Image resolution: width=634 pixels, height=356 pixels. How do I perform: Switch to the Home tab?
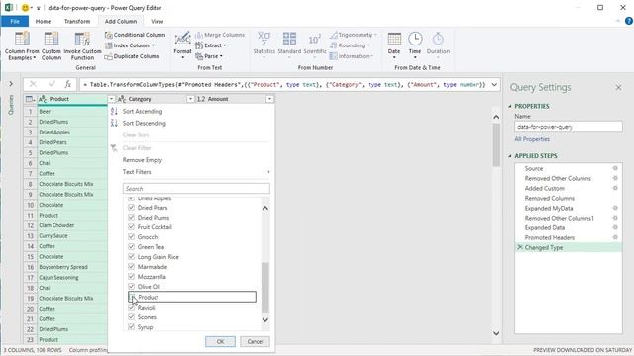click(x=43, y=21)
